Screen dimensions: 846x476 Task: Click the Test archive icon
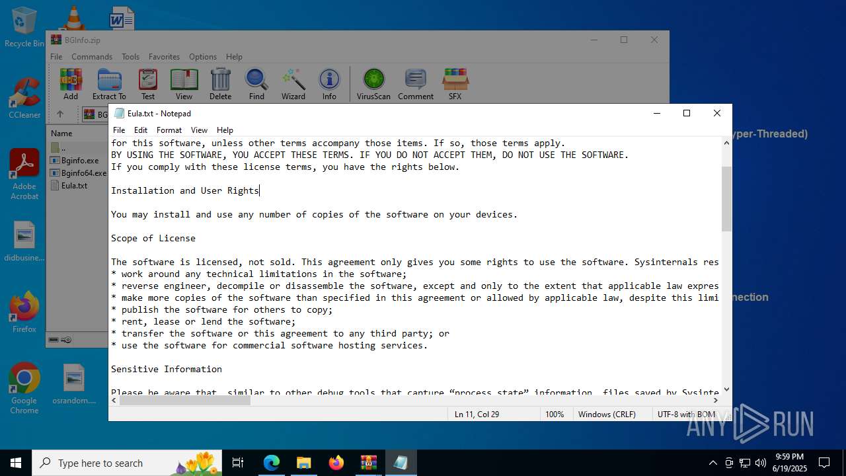tap(148, 84)
